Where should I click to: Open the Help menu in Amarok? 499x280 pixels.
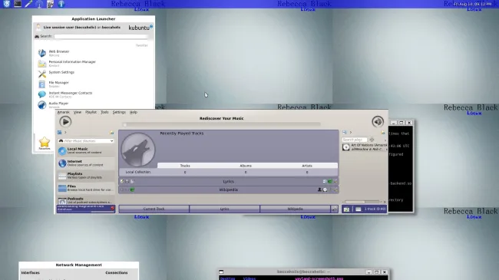coord(134,112)
